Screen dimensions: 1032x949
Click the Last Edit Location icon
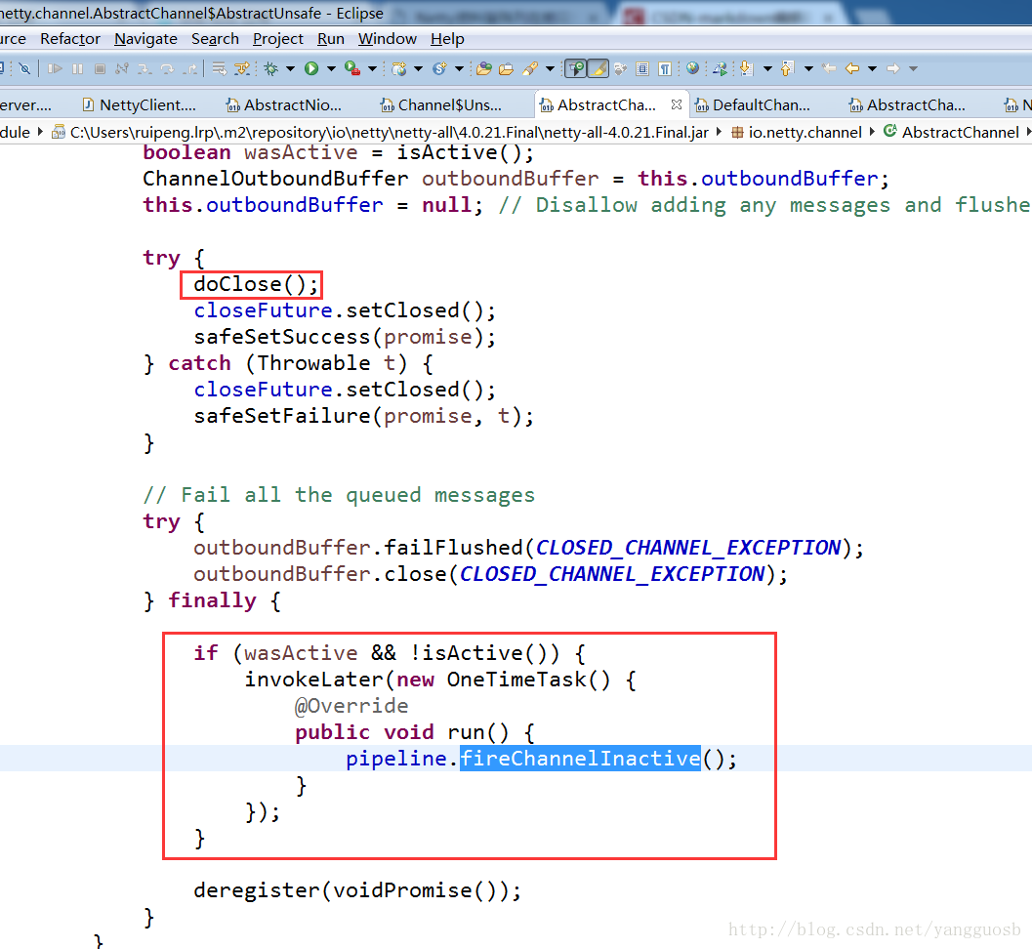pyautogui.click(x=829, y=67)
